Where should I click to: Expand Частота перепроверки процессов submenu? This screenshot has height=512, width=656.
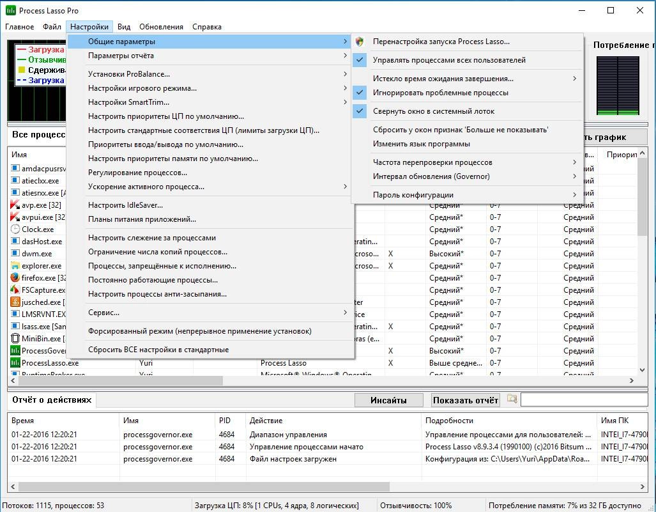[x=467, y=162]
